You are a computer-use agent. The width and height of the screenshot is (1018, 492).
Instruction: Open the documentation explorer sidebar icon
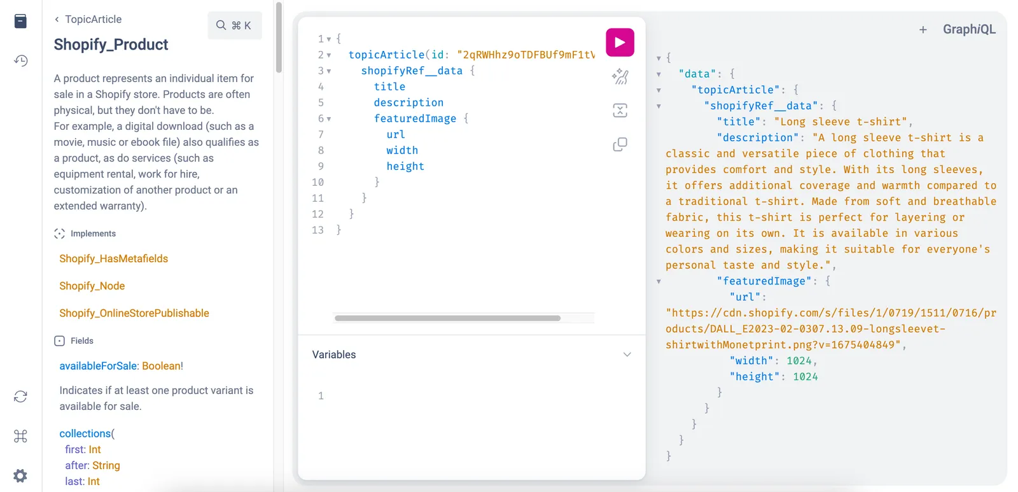click(20, 21)
